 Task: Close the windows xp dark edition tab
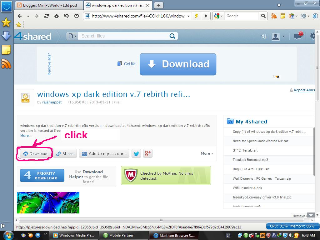[x=147, y=6]
